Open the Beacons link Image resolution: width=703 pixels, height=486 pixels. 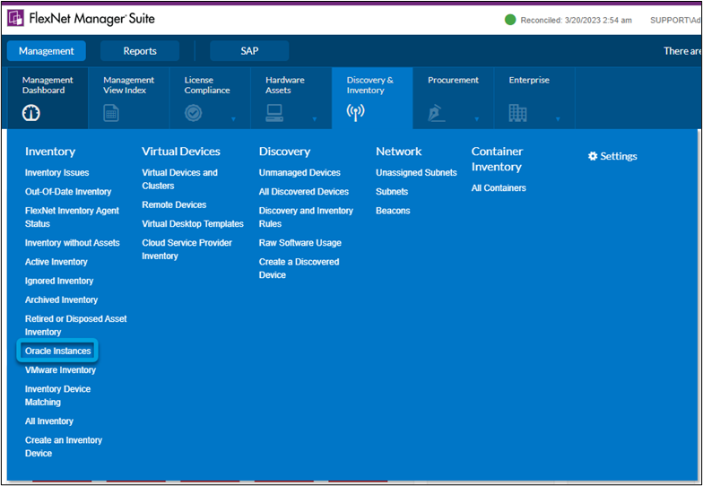coord(393,211)
